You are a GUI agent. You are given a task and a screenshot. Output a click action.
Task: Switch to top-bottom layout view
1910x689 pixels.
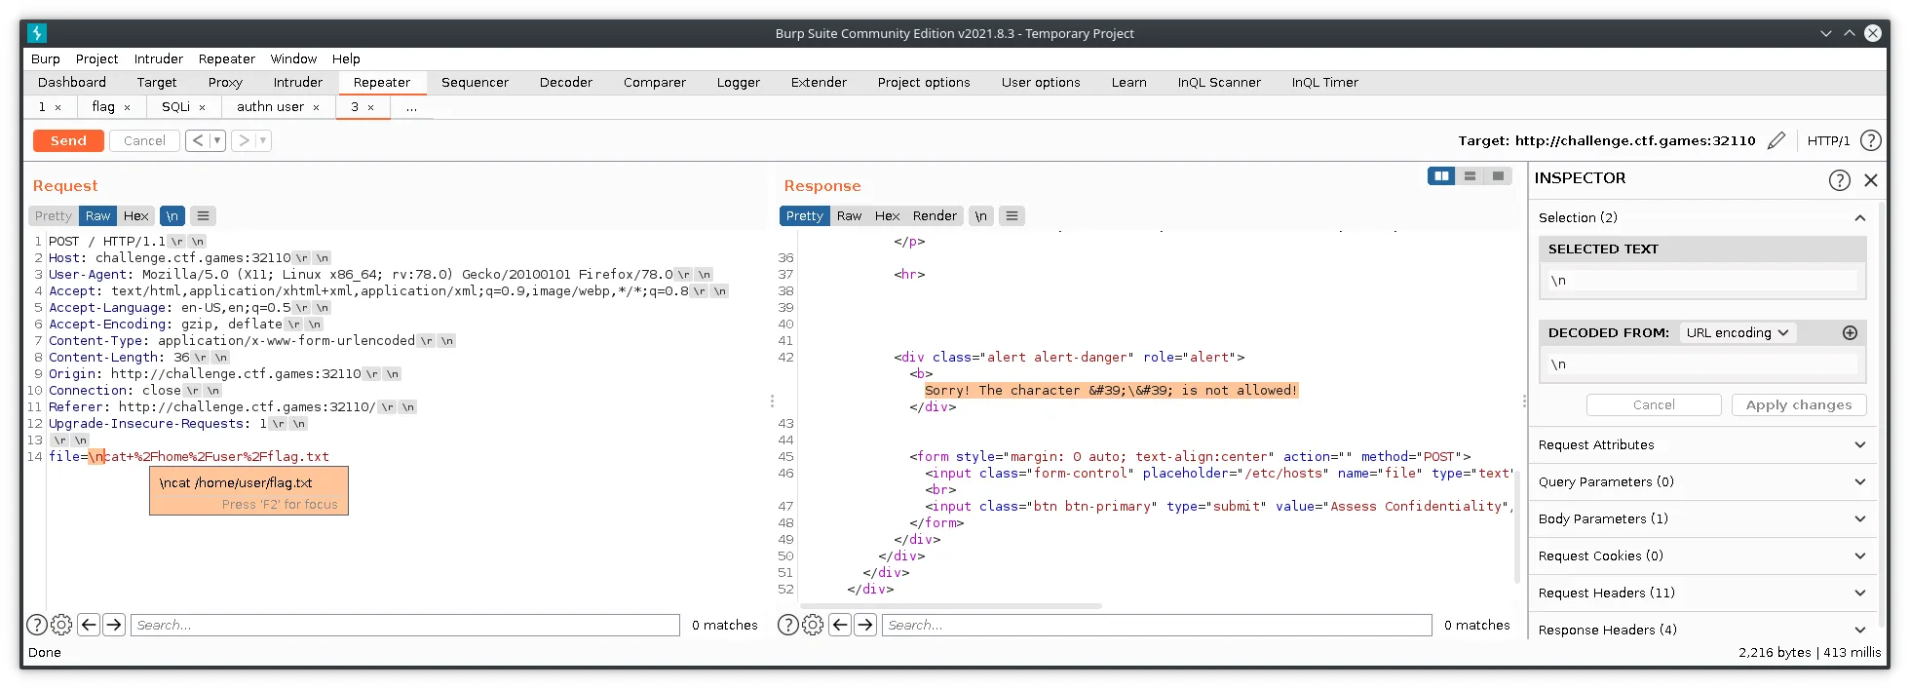[1470, 175]
